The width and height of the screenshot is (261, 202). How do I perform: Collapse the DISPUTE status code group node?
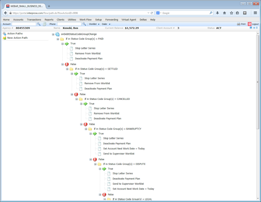pyautogui.click(x=95, y=164)
